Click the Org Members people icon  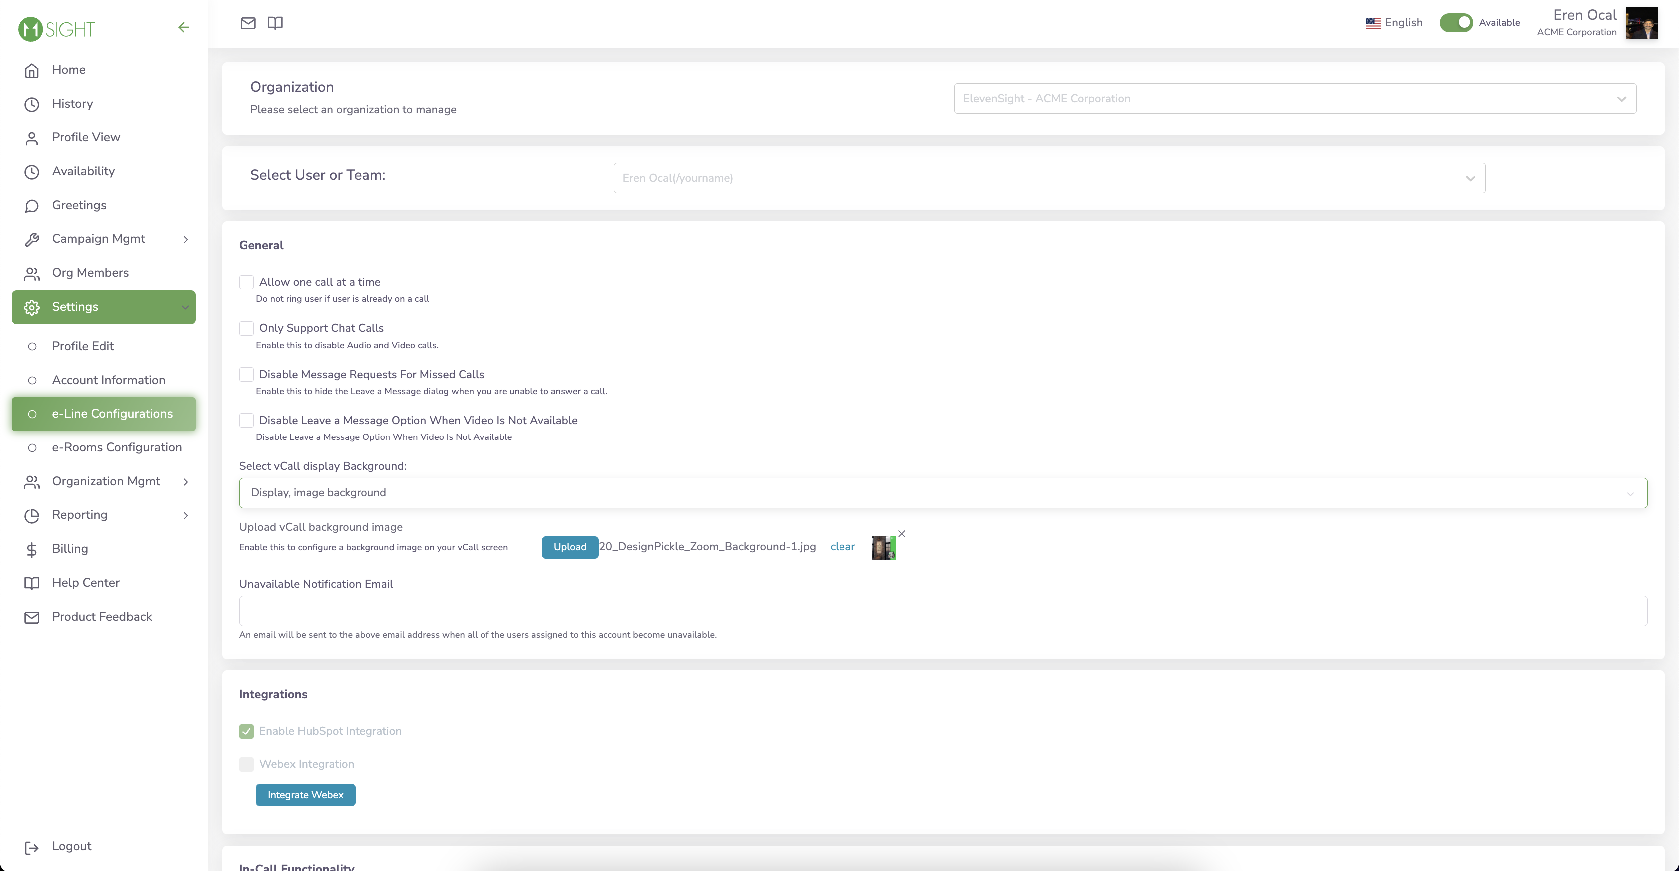pos(32,274)
